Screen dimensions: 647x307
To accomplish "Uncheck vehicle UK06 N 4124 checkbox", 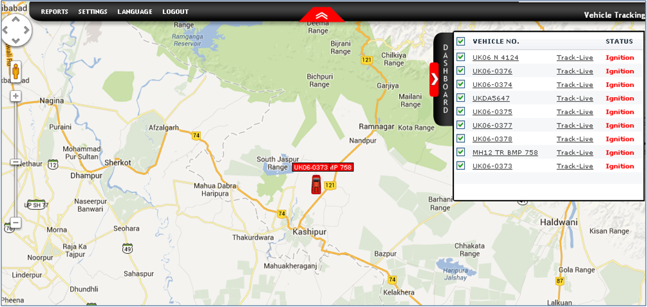I will click(x=461, y=57).
